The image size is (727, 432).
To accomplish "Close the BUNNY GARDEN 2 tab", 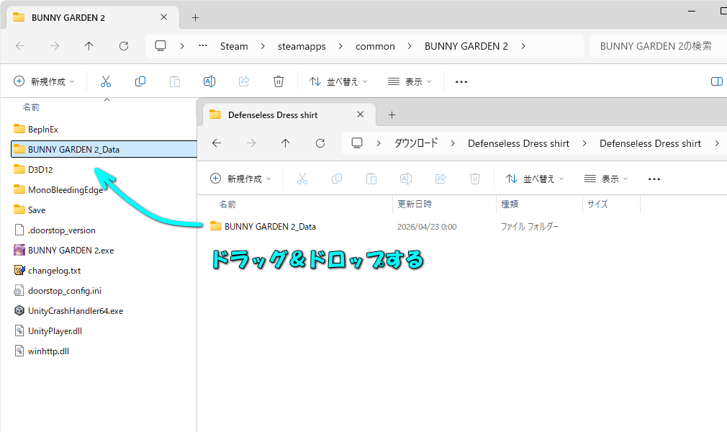I will (164, 18).
